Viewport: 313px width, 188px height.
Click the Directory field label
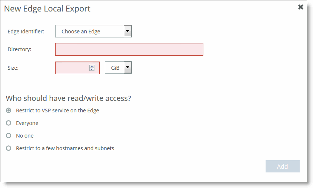[x=19, y=49]
